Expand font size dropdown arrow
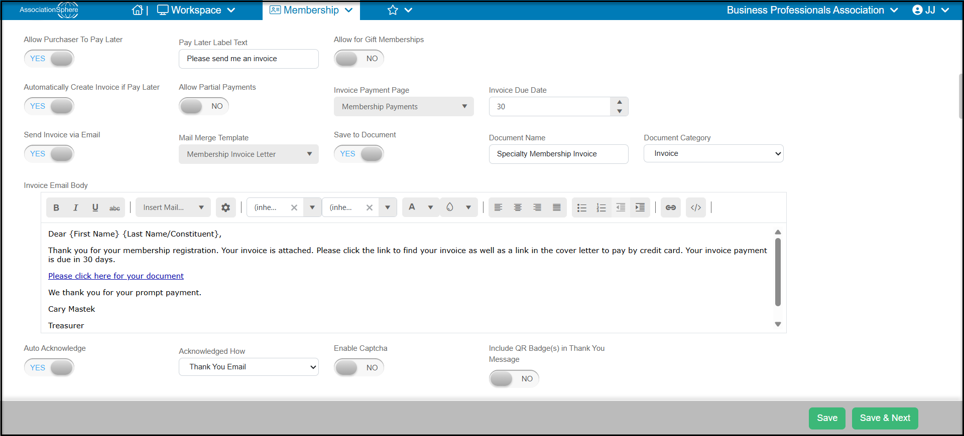Viewport: 964px width, 436px height. 388,207
